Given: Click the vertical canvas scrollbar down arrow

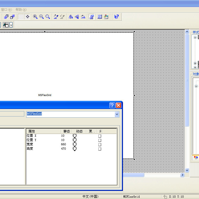Looking at the screenshot, I should [x=187, y=170].
